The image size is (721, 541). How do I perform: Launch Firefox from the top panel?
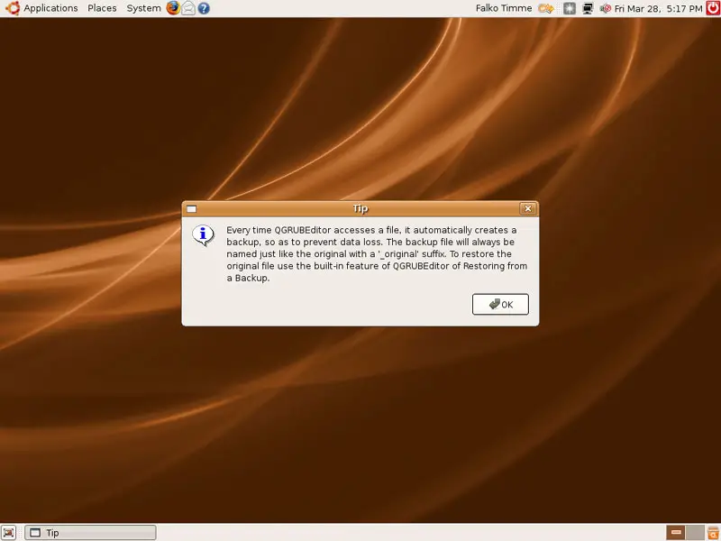click(x=173, y=8)
